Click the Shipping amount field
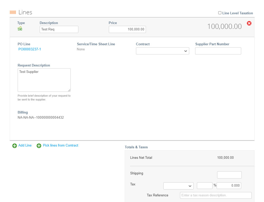This screenshot has width=264, height=202. [229, 175]
